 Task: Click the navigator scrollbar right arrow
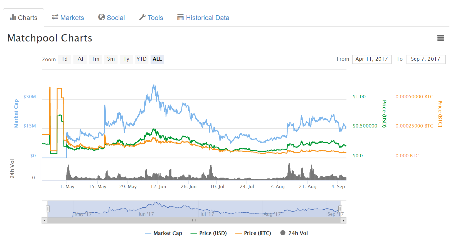point(344,220)
